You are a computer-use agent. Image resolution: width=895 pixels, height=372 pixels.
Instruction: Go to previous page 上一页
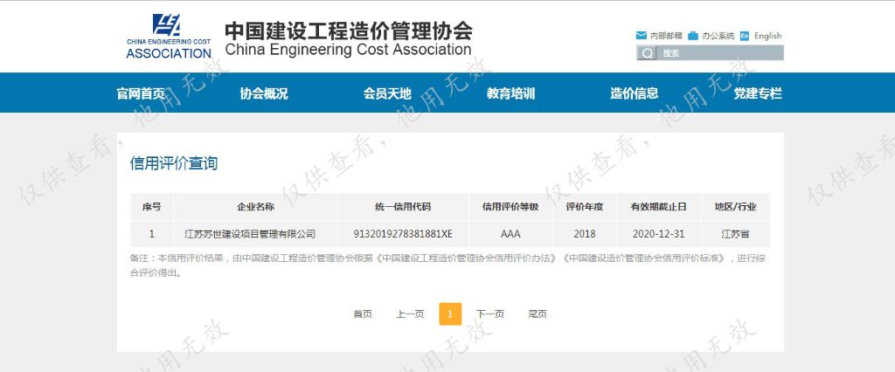411,313
